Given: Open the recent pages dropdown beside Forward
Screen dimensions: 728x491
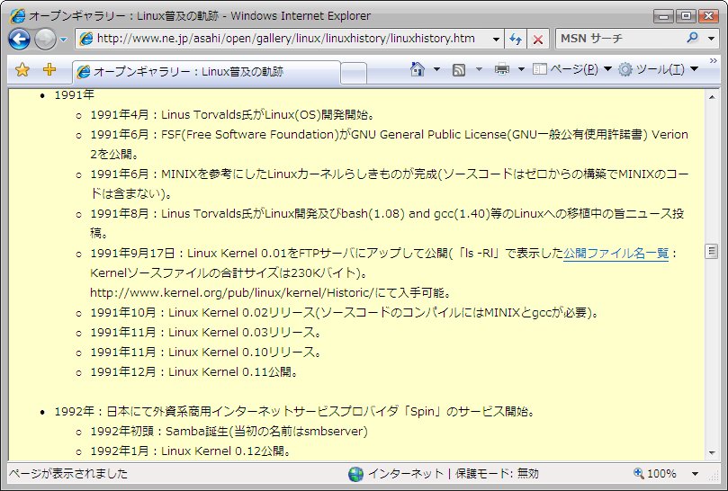Looking at the screenshot, I should pos(64,40).
